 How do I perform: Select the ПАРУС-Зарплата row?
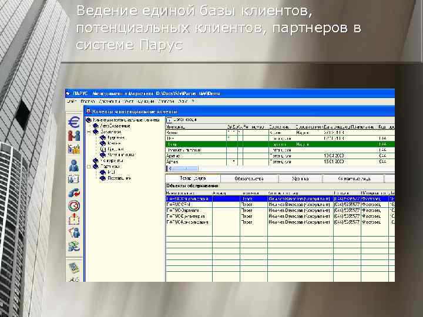tap(280, 211)
